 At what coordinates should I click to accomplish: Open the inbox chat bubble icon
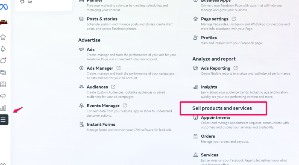tap(3, 61)
